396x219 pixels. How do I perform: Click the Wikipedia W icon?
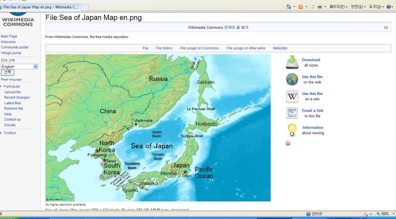[292, 96]
